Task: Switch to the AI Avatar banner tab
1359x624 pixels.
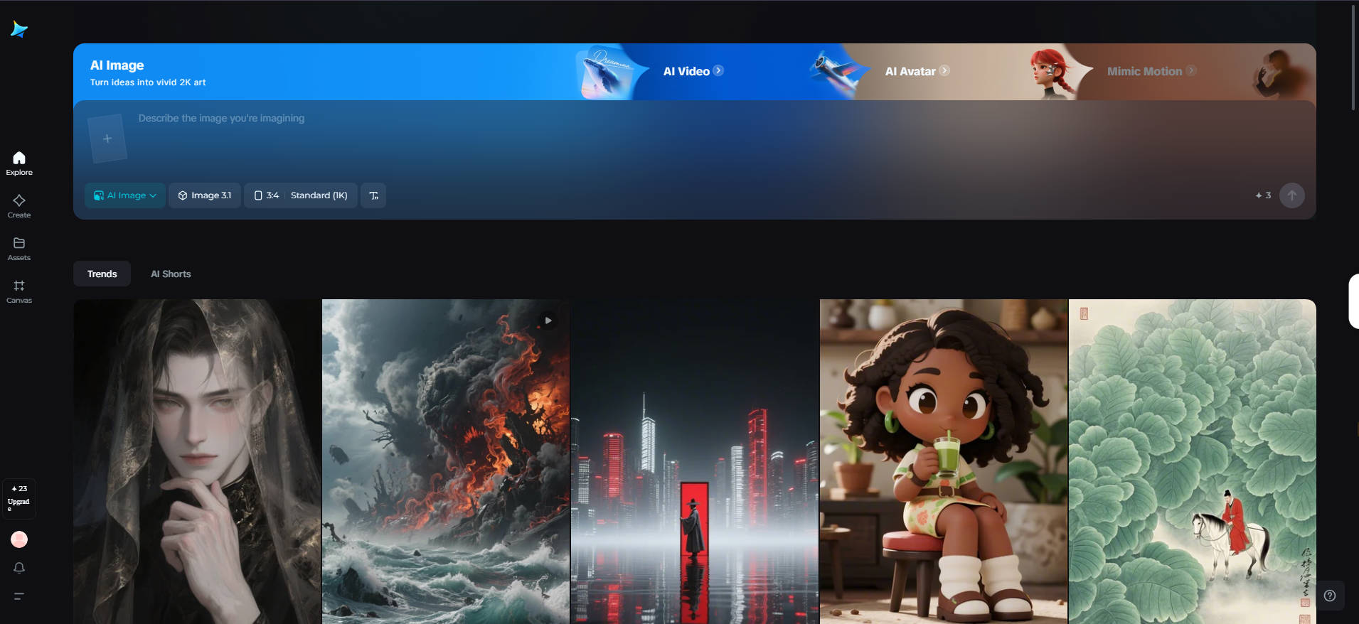Action: [917, 71]
